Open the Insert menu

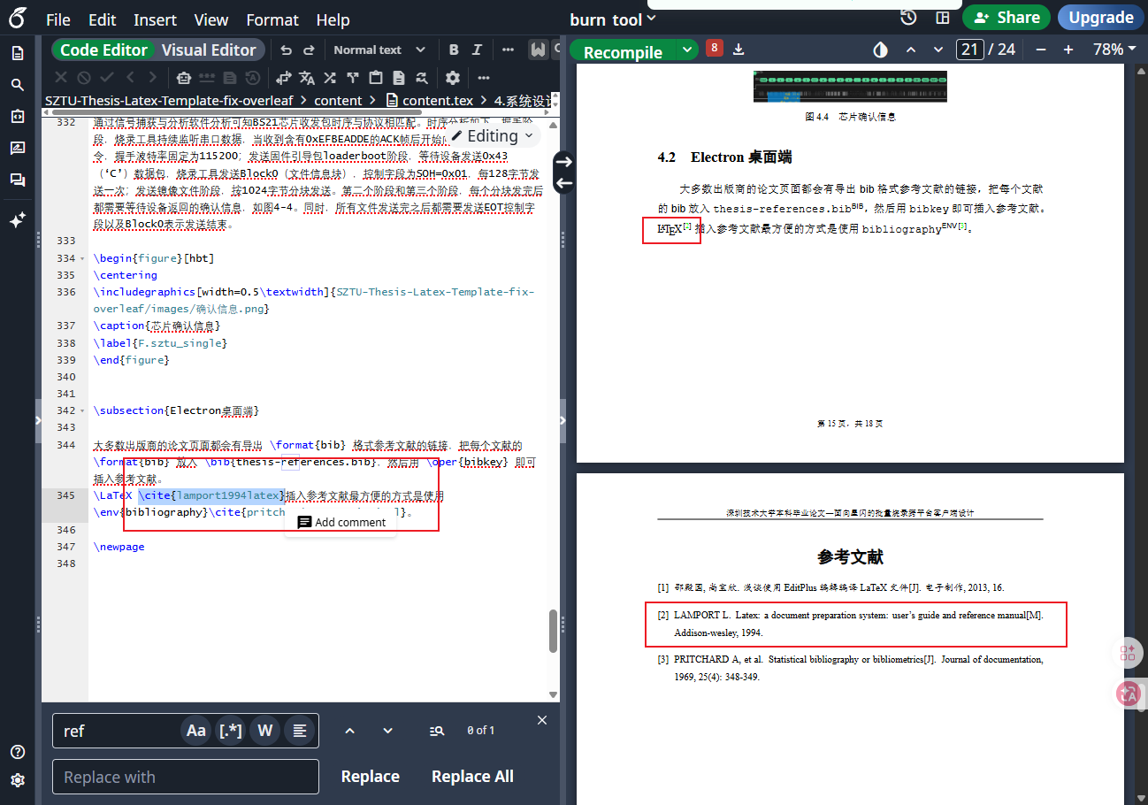[x=155, y=19]
